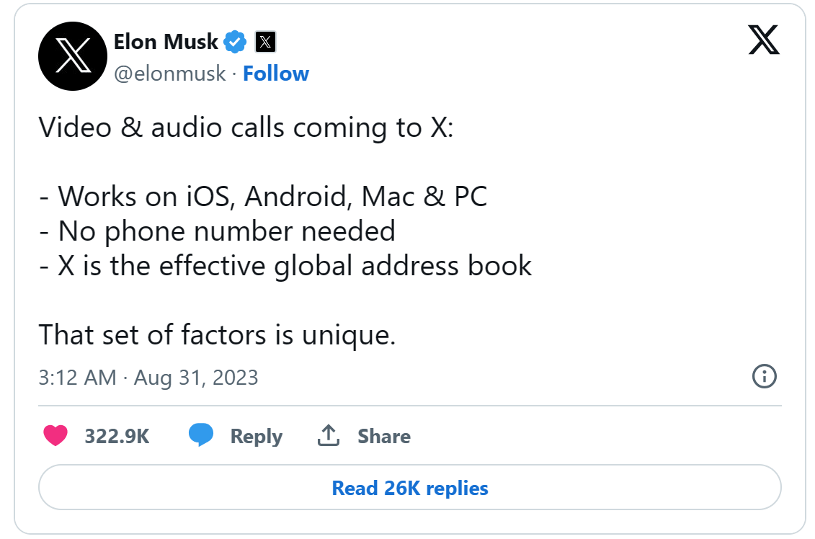The image size is (815, 539).
Task: Click the 322.9K likes count
Action: click(117, 436)
